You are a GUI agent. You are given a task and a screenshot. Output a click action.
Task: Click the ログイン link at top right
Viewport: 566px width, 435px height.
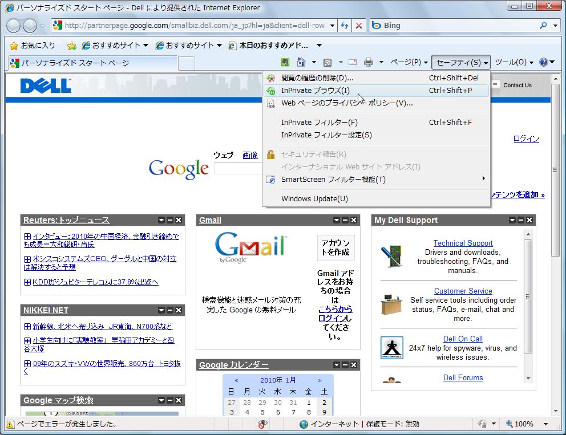pyautogui.click(x=526, y=139)
